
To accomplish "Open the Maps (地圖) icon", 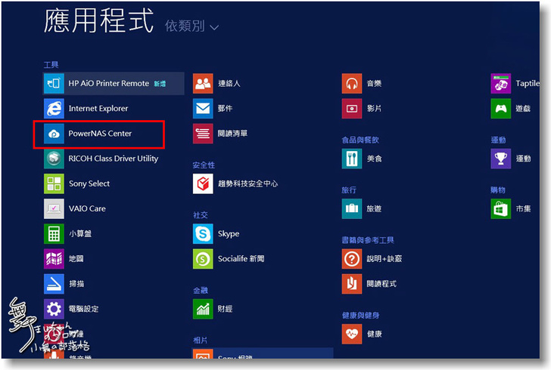I will pyautogui.click(x=54, y=259).
